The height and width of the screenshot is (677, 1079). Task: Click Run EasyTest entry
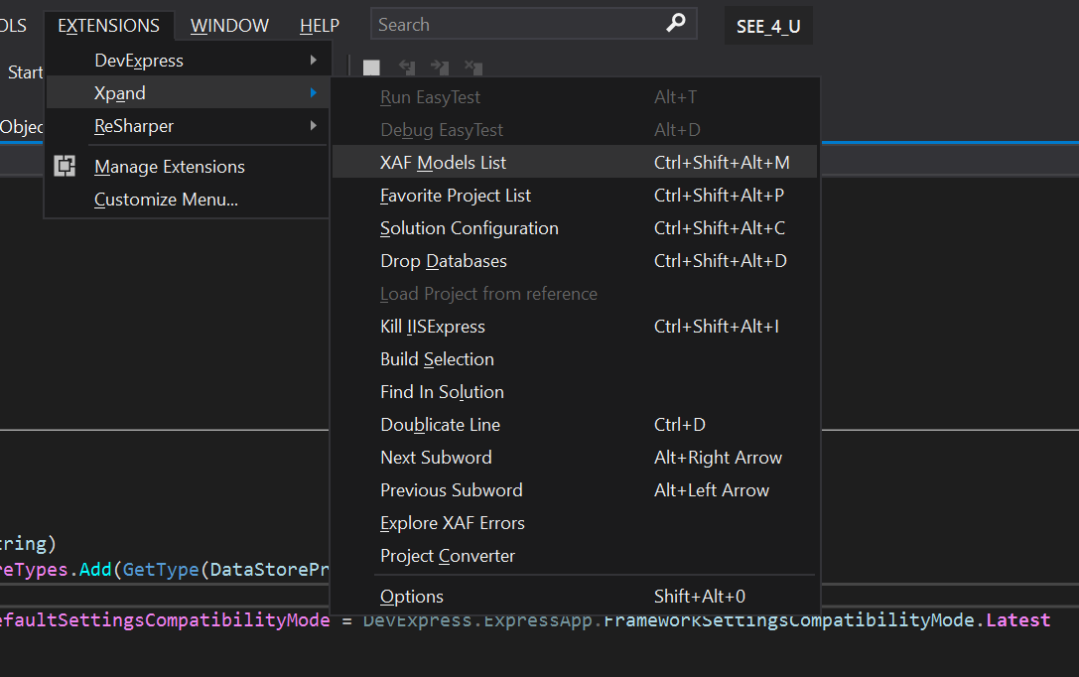coord(575,97)
